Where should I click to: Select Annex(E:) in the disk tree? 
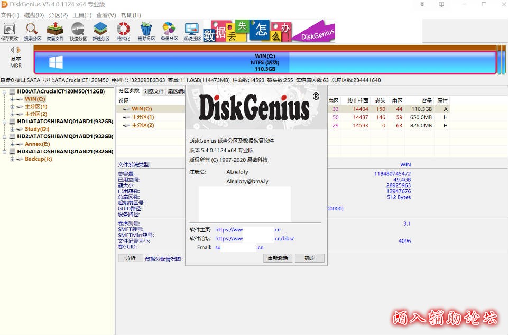(37, 144)
